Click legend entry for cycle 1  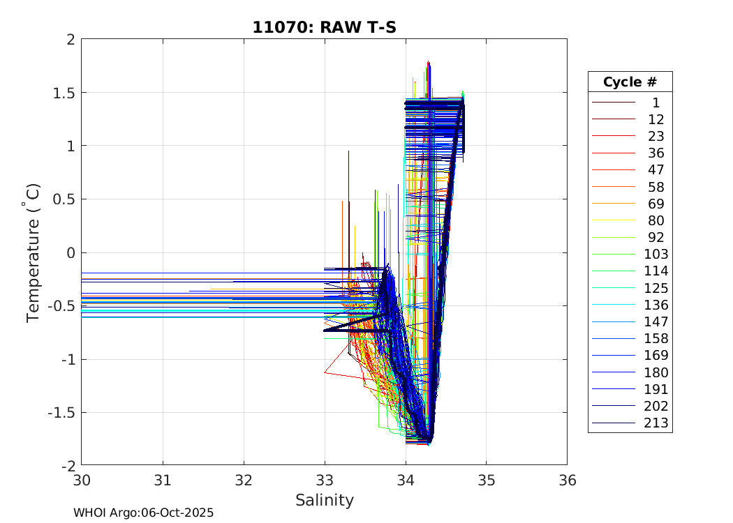click(656, 103)
